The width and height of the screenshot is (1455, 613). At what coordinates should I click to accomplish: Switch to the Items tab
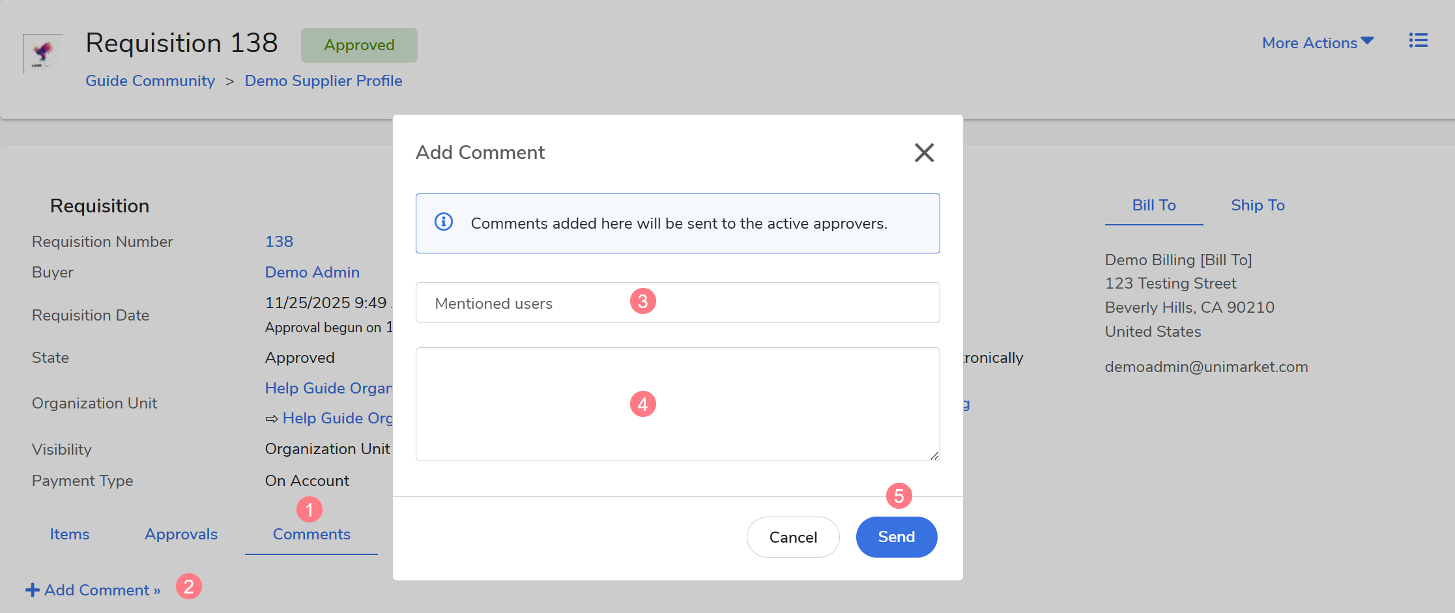click(70, 534)
